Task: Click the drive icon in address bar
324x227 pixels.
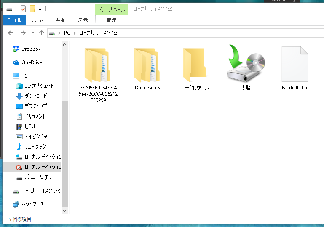Action: [x=52, y=33]
